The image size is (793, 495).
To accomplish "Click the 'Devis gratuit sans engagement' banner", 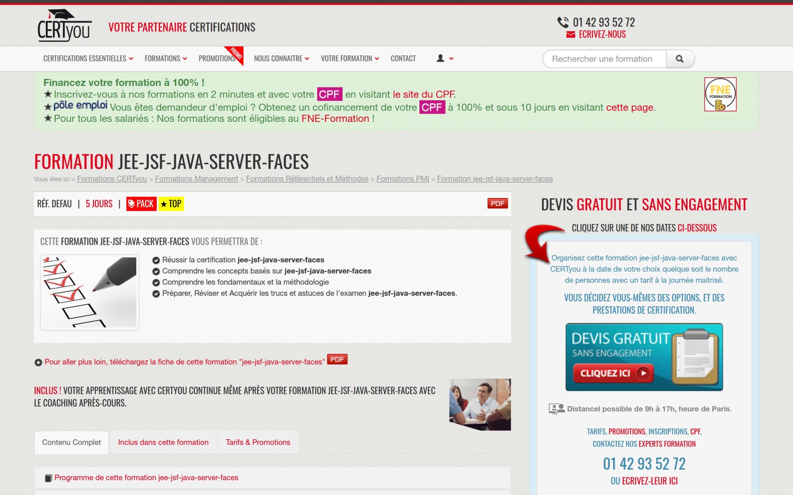I will 644,357.
